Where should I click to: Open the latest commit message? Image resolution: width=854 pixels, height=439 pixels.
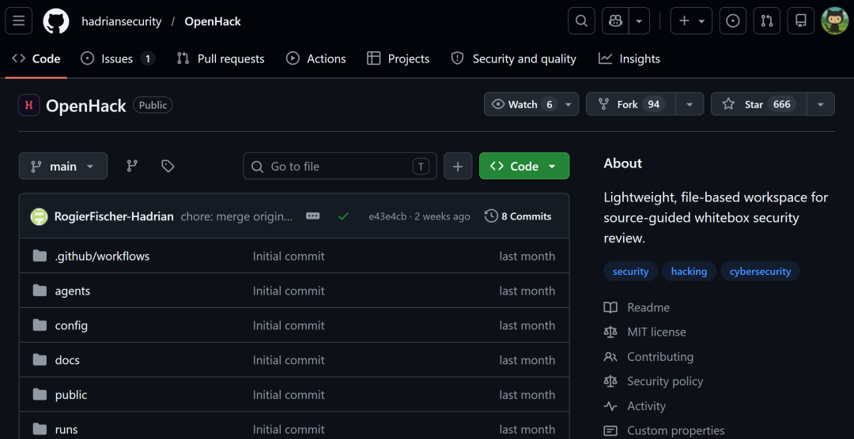pyautogui.click(x=237, y=216)
